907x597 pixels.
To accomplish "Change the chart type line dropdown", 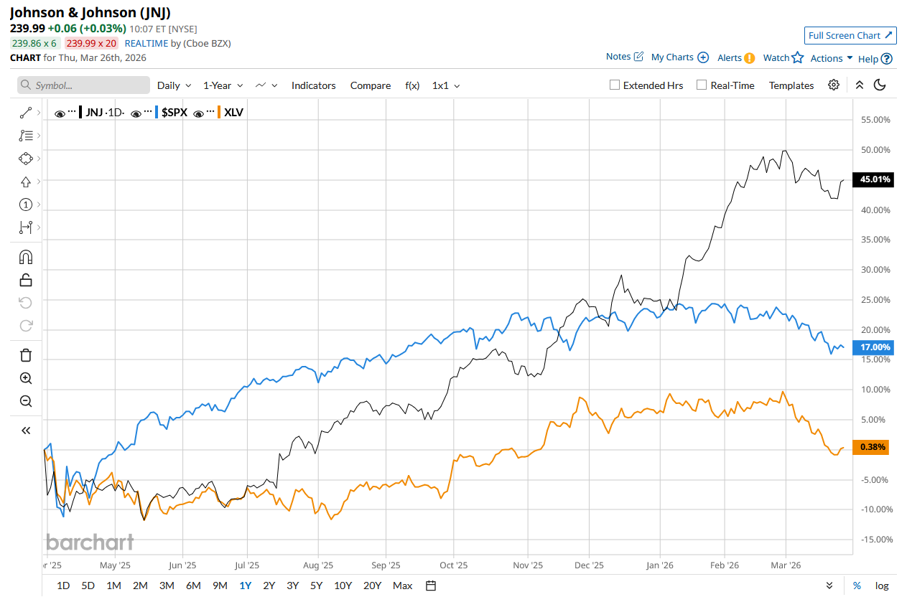I will 266,85.
